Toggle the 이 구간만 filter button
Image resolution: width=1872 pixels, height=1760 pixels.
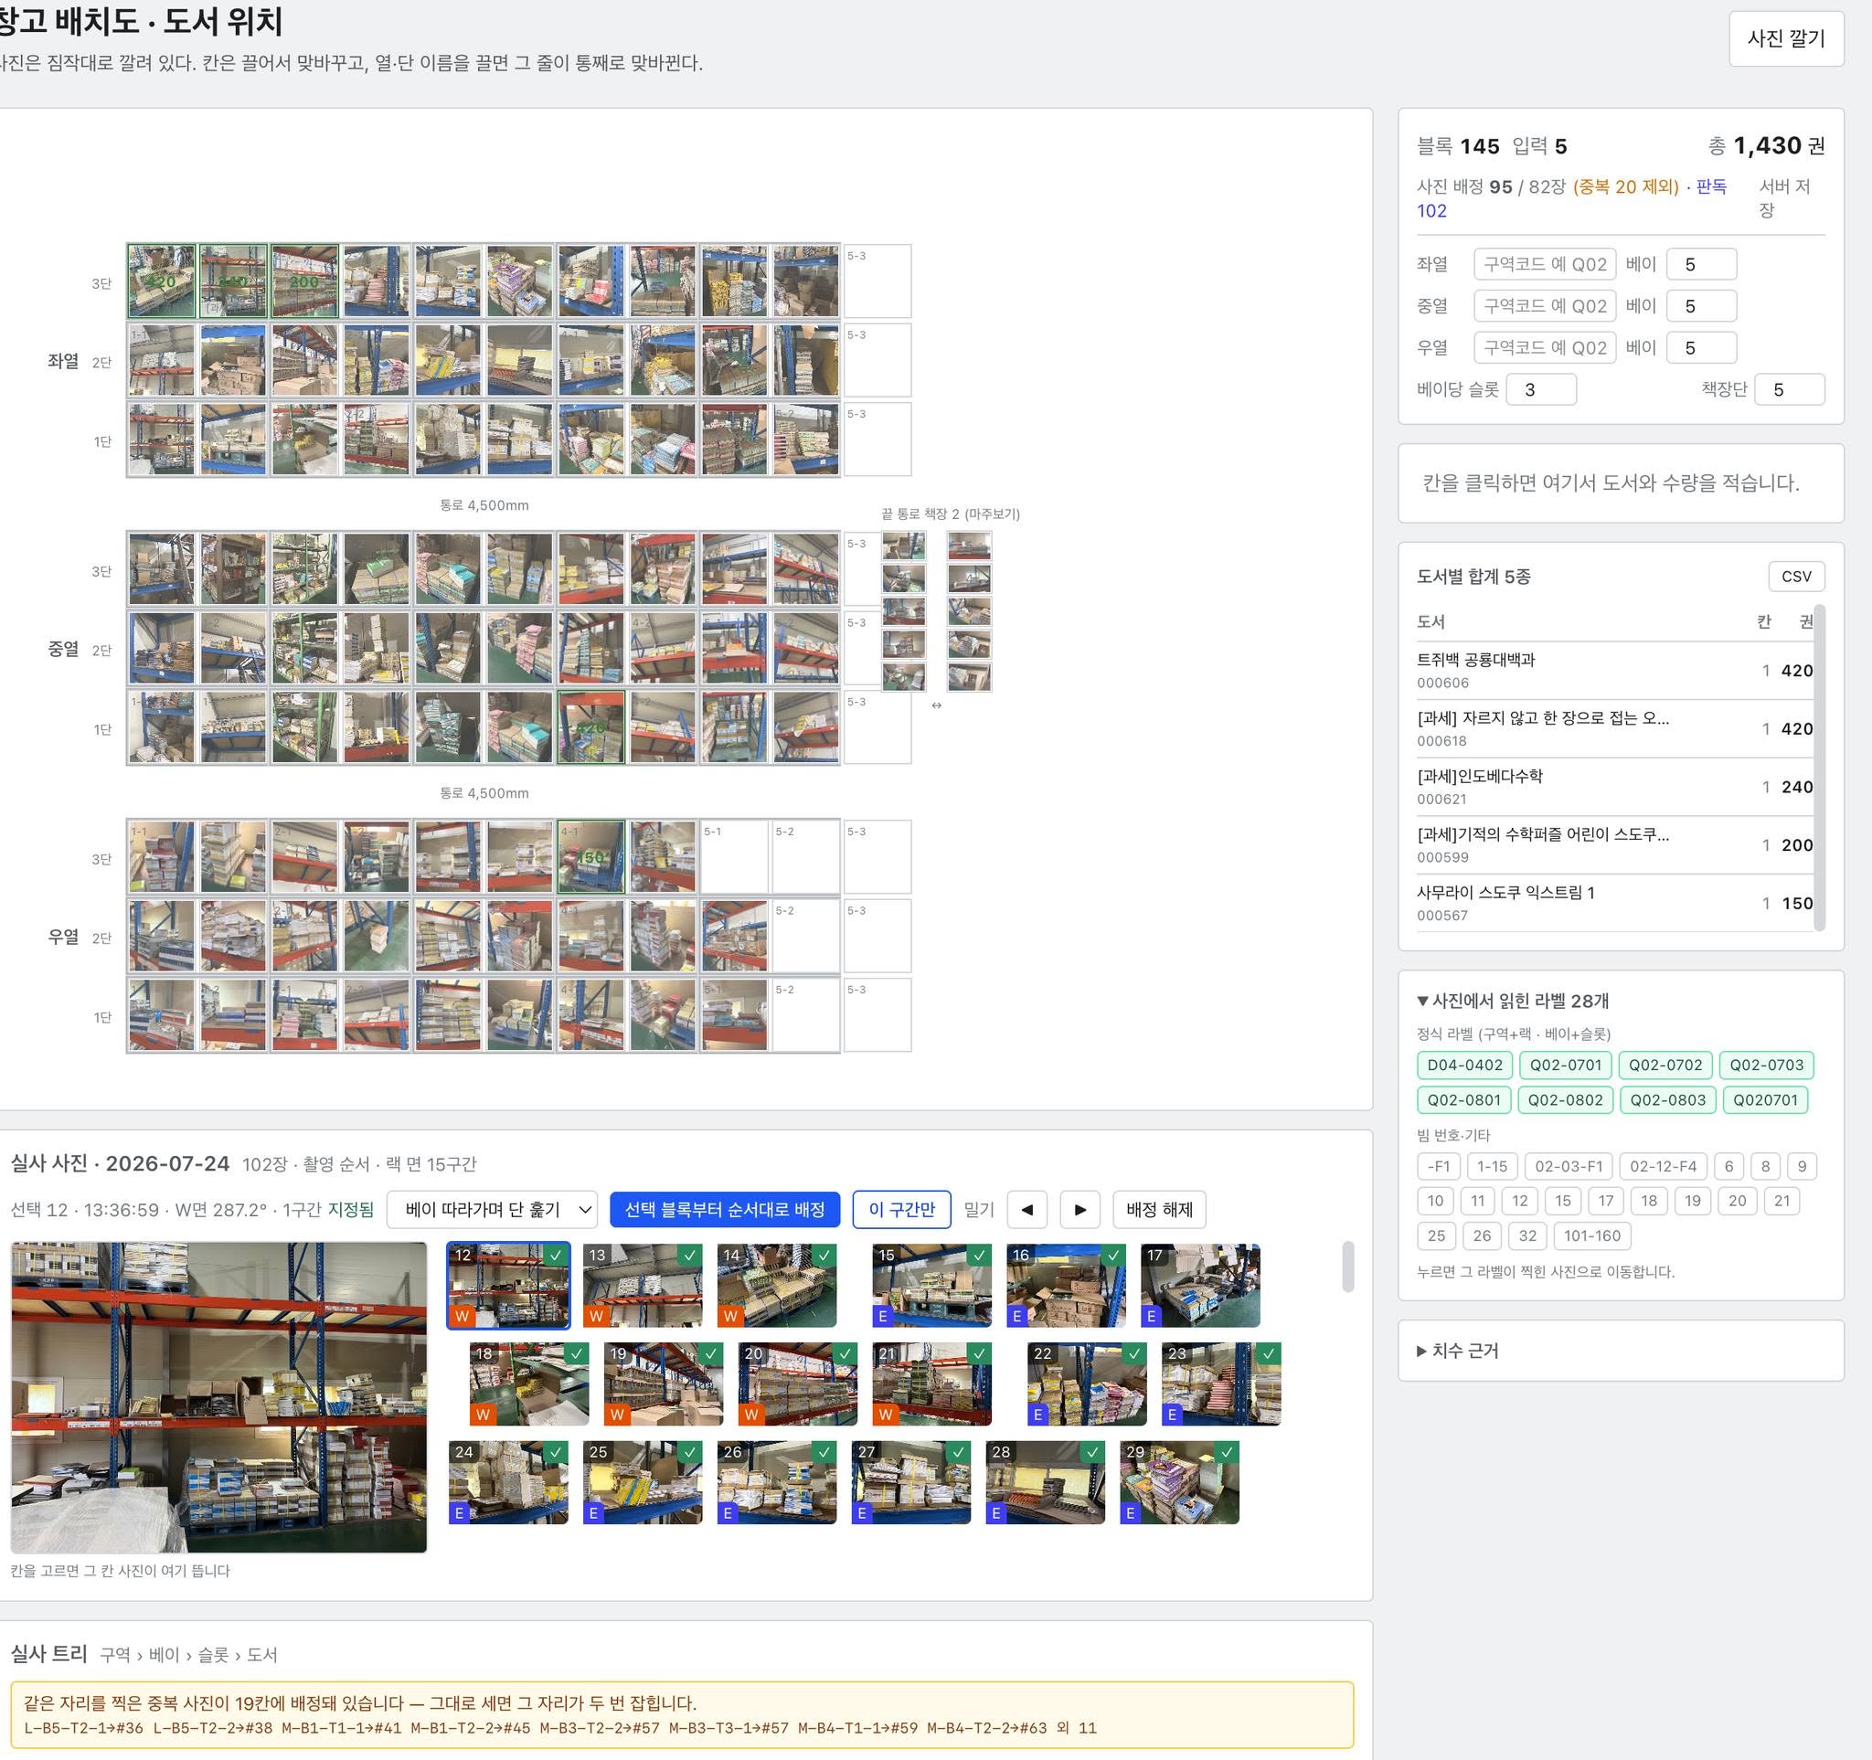click(902, 1209)
